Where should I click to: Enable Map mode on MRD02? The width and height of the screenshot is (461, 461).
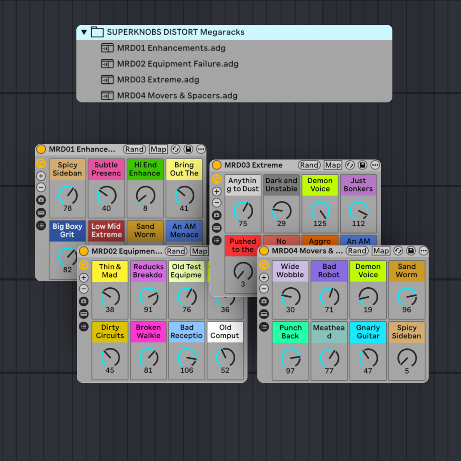(x=200, y=251)
